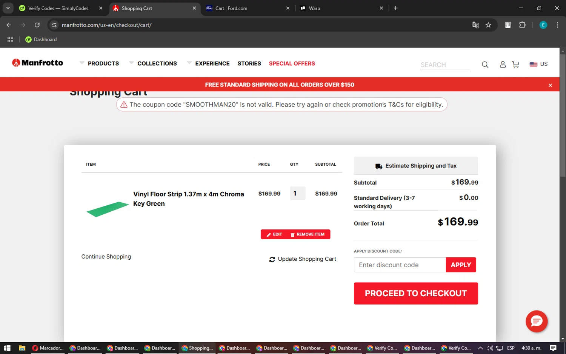Open the site search magnifier icon

click(x=485, y=65)
